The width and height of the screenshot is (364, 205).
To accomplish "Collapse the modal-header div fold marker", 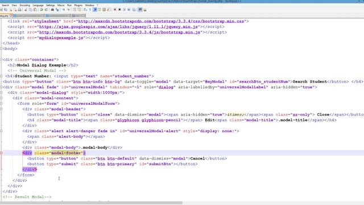I will pos(1,109).
